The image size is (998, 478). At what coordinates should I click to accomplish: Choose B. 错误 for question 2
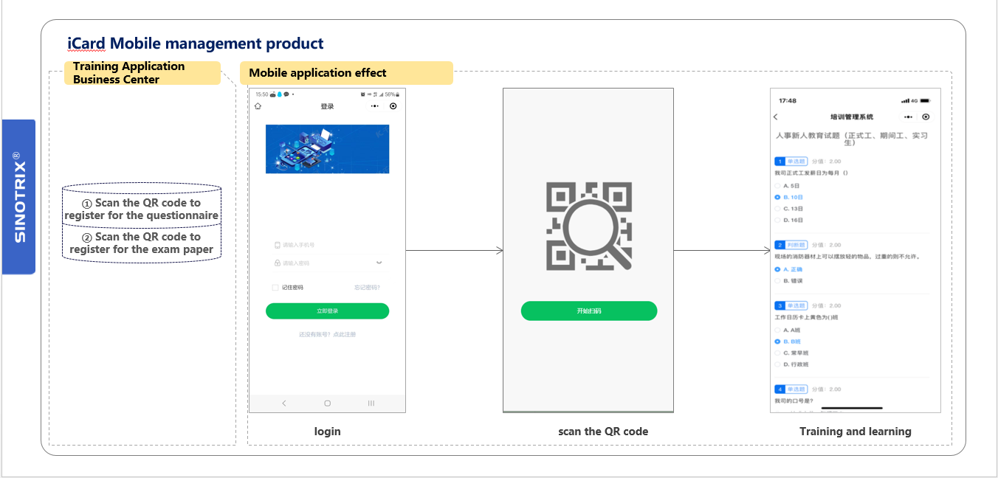[x=788, y=281]
